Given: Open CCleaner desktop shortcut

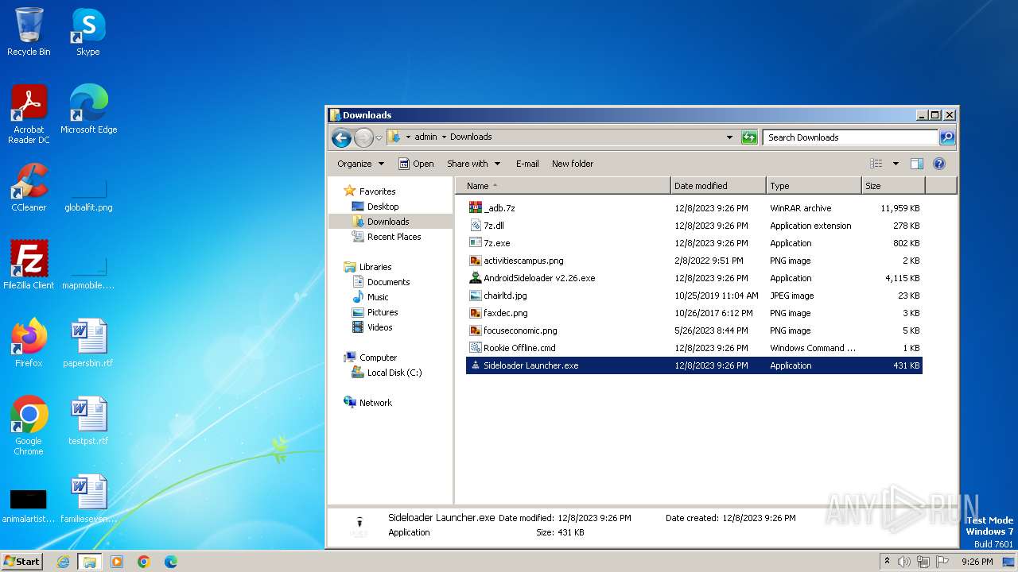Looking at the screenshot, I should click(29, 187).
